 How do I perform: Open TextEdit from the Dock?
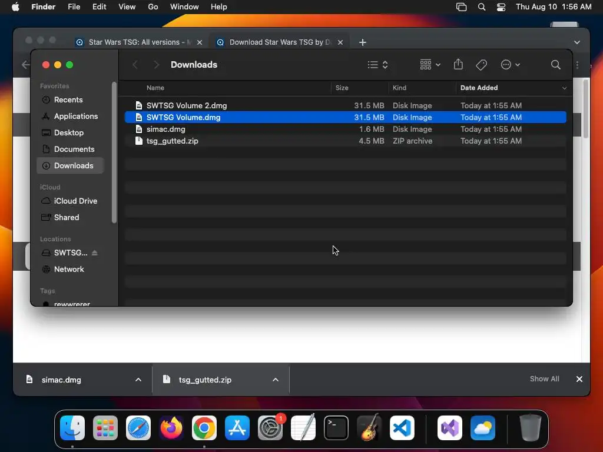pos(303,427)
